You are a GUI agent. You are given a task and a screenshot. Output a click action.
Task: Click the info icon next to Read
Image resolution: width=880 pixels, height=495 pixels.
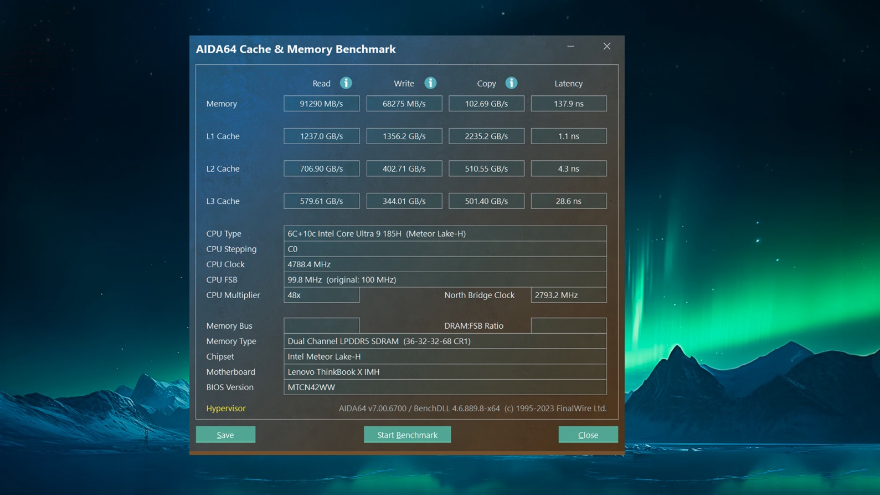click(346, 83)
